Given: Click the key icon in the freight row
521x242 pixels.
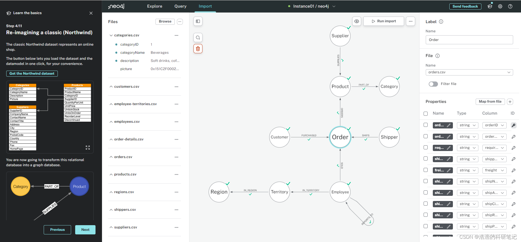Looking at the screenshot, I should pyautogui.click(x=513, y=170).
